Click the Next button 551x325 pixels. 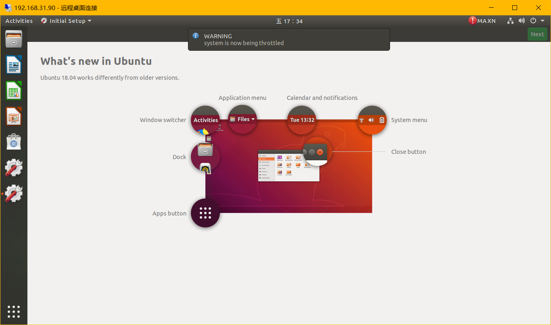537,34
